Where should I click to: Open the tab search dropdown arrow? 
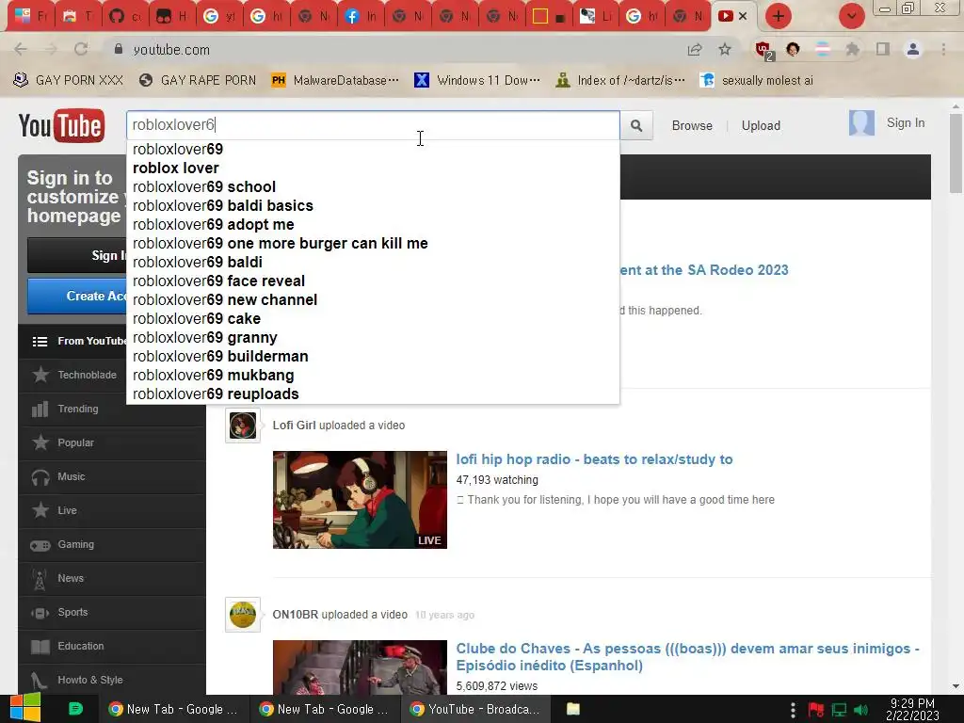(851, 16)
